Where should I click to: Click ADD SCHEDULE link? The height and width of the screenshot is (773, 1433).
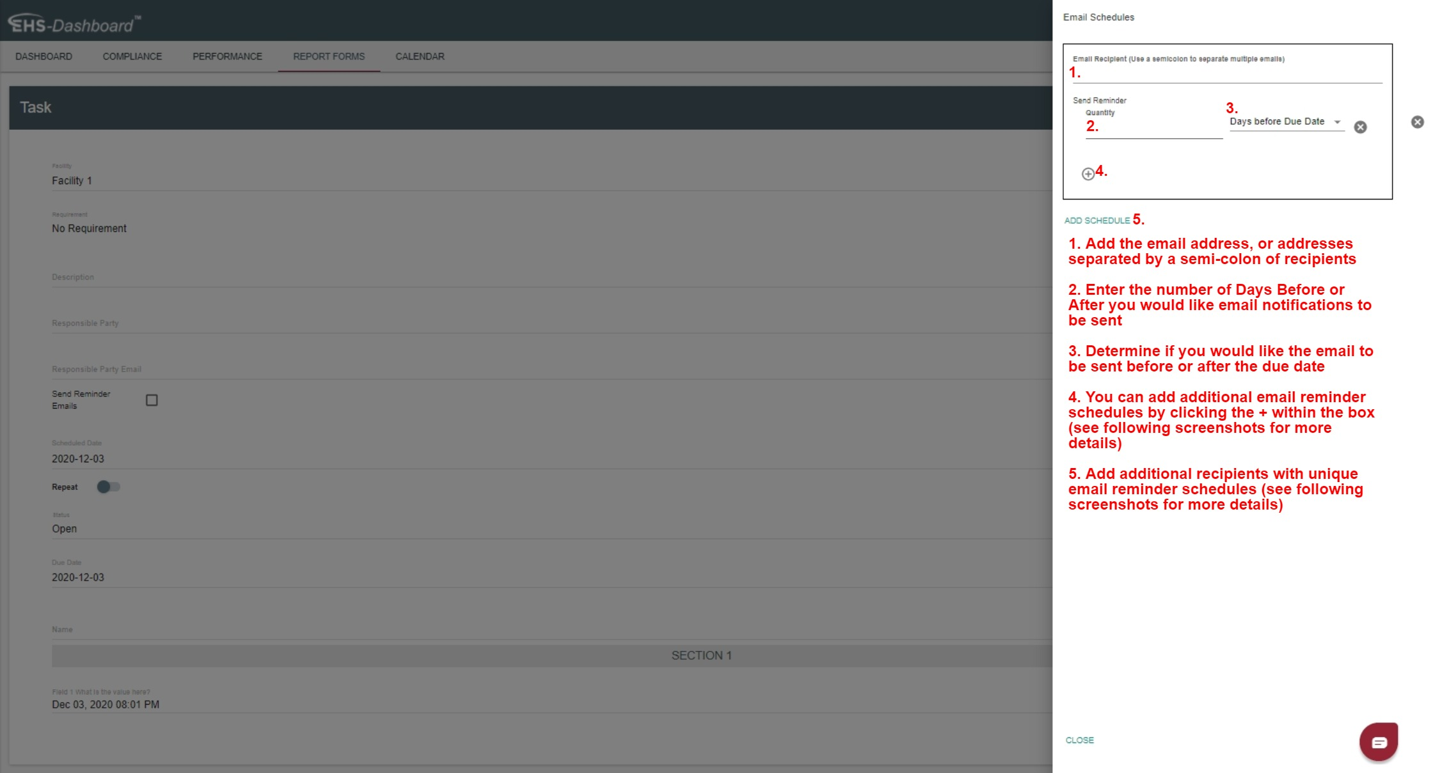(x=1097, y=221)
